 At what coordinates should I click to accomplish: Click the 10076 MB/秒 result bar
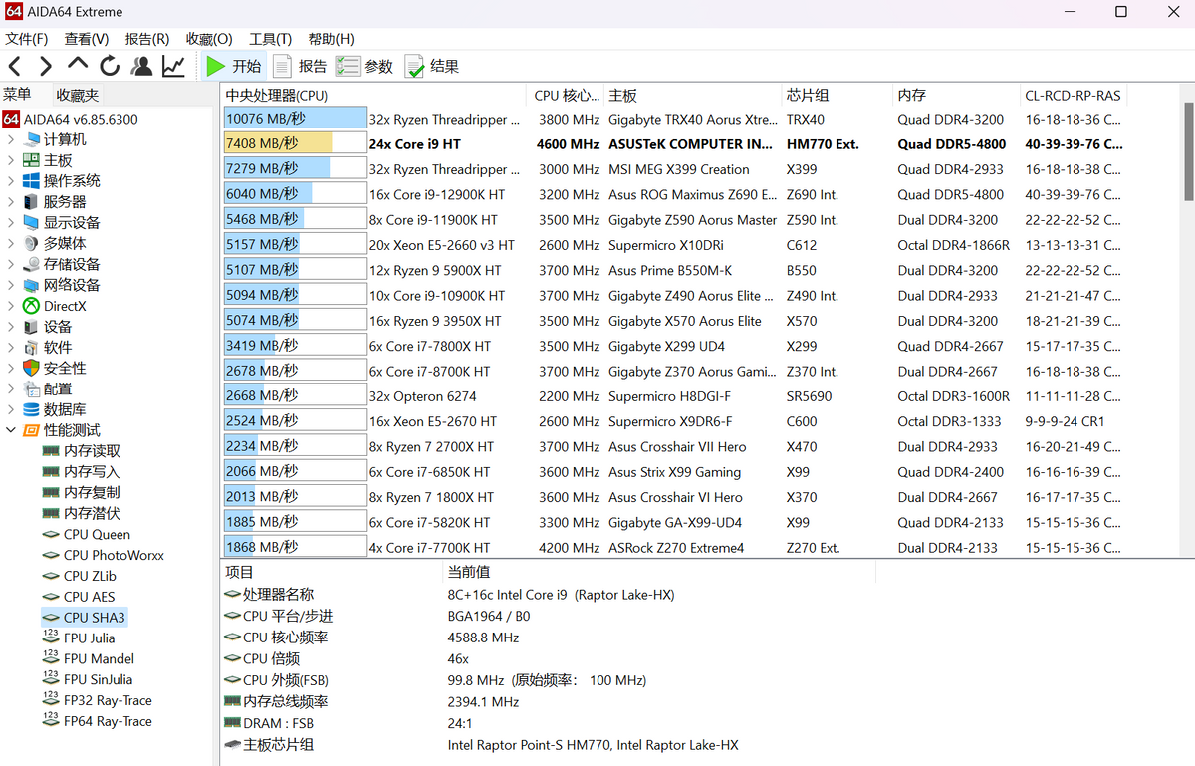[295, 119]
